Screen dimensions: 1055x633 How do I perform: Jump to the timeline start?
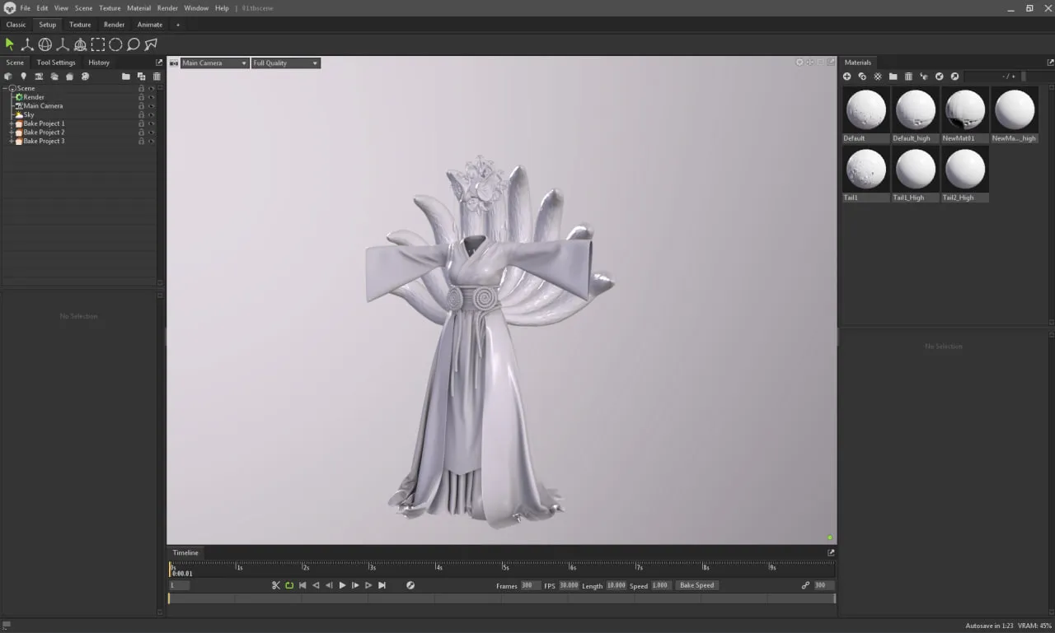pos(302,585)
